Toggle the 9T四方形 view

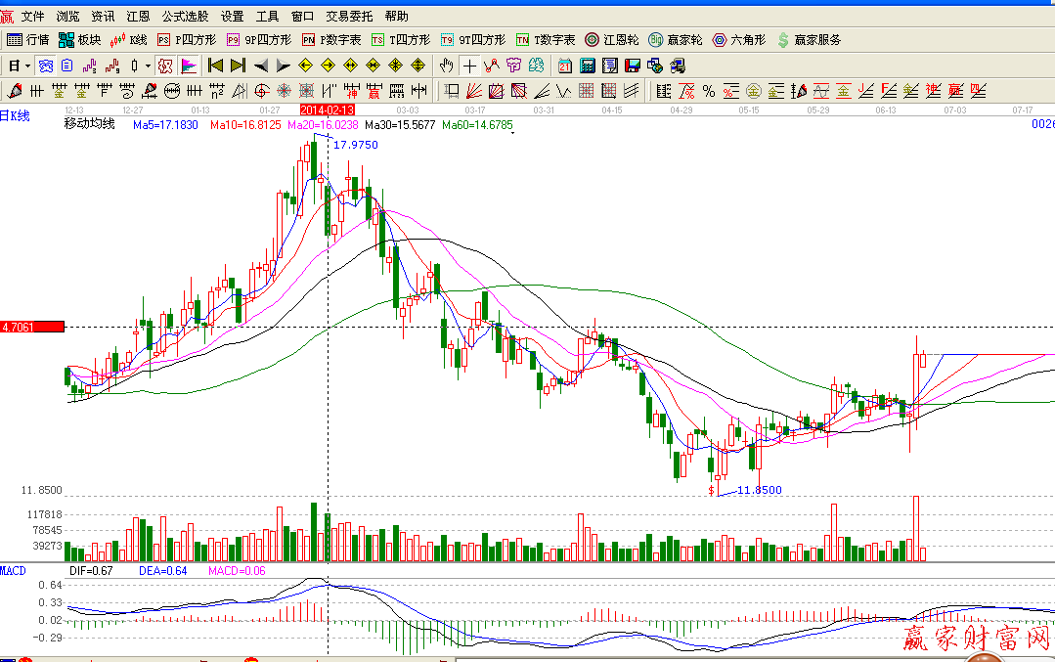pyautogui.click(x=472, y=40)
